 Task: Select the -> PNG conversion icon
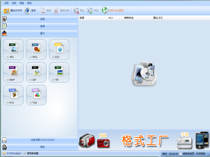(36, 50)
